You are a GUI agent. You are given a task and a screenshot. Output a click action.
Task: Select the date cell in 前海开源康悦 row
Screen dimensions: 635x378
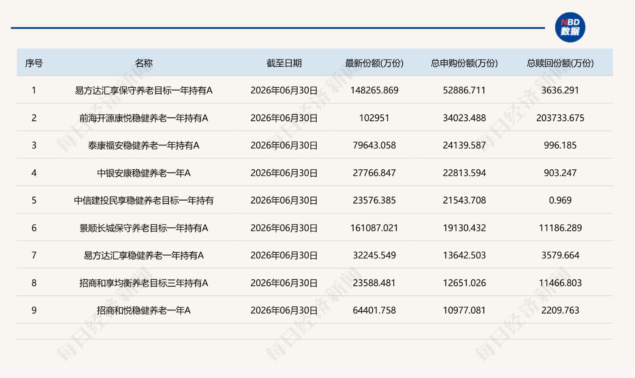pyautogui.click(x=284, y=118)
